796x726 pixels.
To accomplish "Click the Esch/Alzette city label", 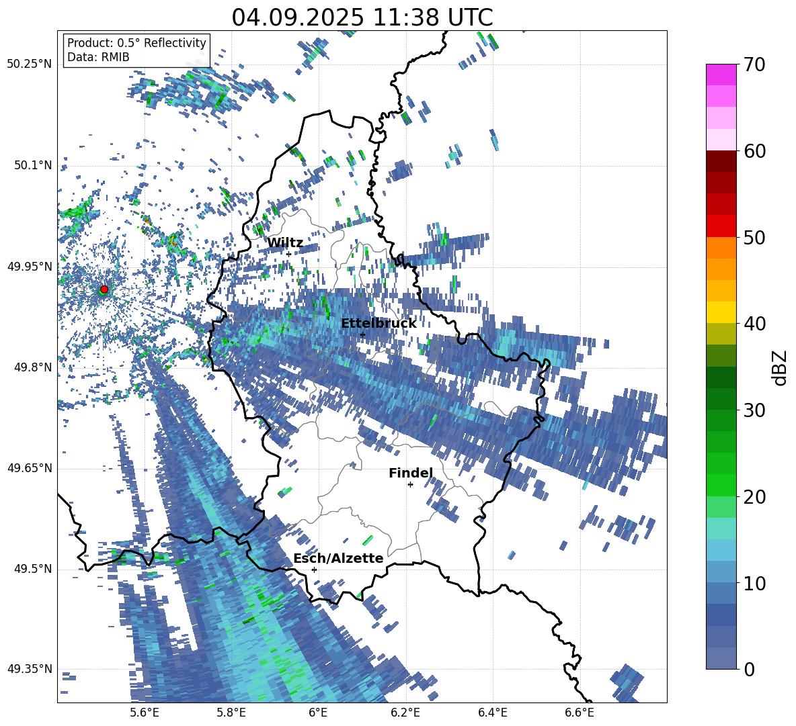I will tap(338, 558).
